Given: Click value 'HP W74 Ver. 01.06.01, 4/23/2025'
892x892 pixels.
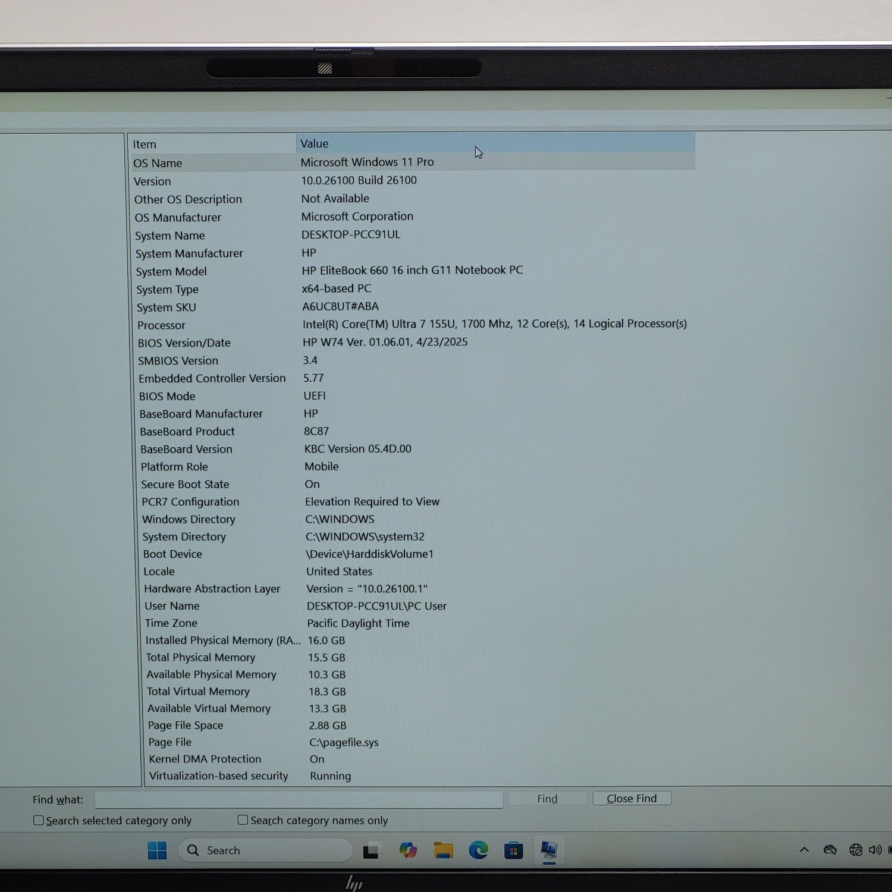Looking at the screenshot, I should coord(385,342).
